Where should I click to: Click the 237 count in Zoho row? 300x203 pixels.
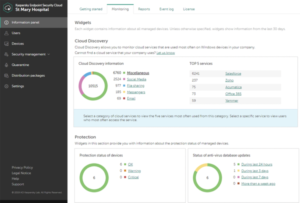click(195, 80)
